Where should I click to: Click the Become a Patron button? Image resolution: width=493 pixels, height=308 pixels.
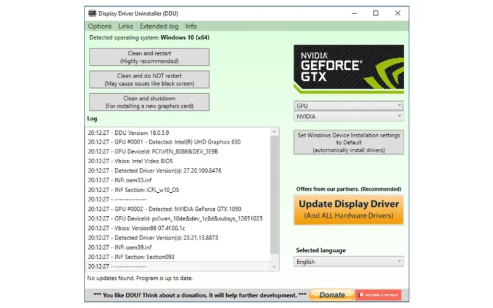tap(378, 295)
